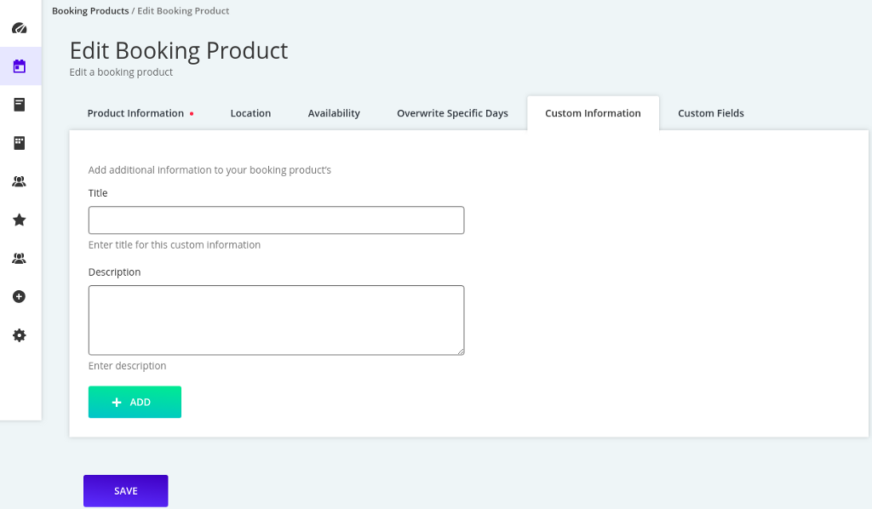Follow the Booking Products breadcrumb link

click(x=90, y=11)
